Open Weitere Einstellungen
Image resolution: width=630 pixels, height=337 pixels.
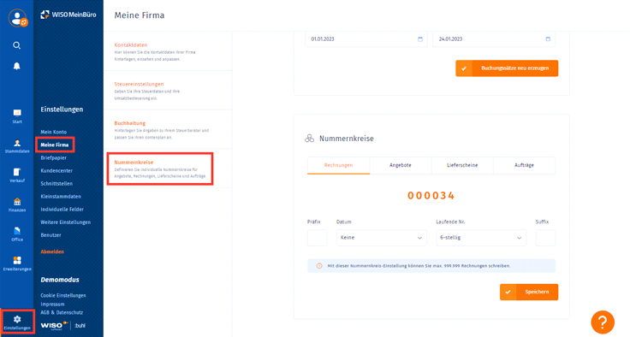click(66, 222)
